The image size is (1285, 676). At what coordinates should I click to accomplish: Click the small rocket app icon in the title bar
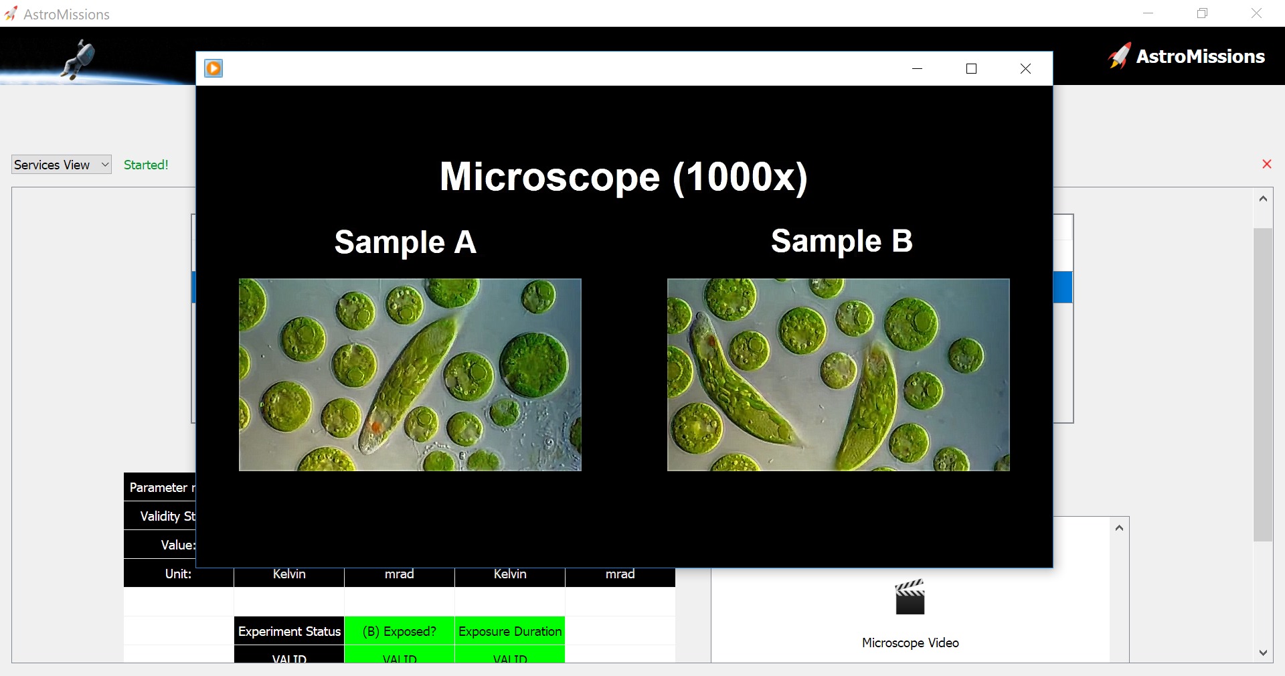click(x=11, y=14)
